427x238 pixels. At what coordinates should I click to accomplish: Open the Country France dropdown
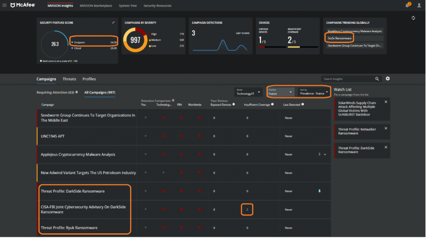coord(280,92)
